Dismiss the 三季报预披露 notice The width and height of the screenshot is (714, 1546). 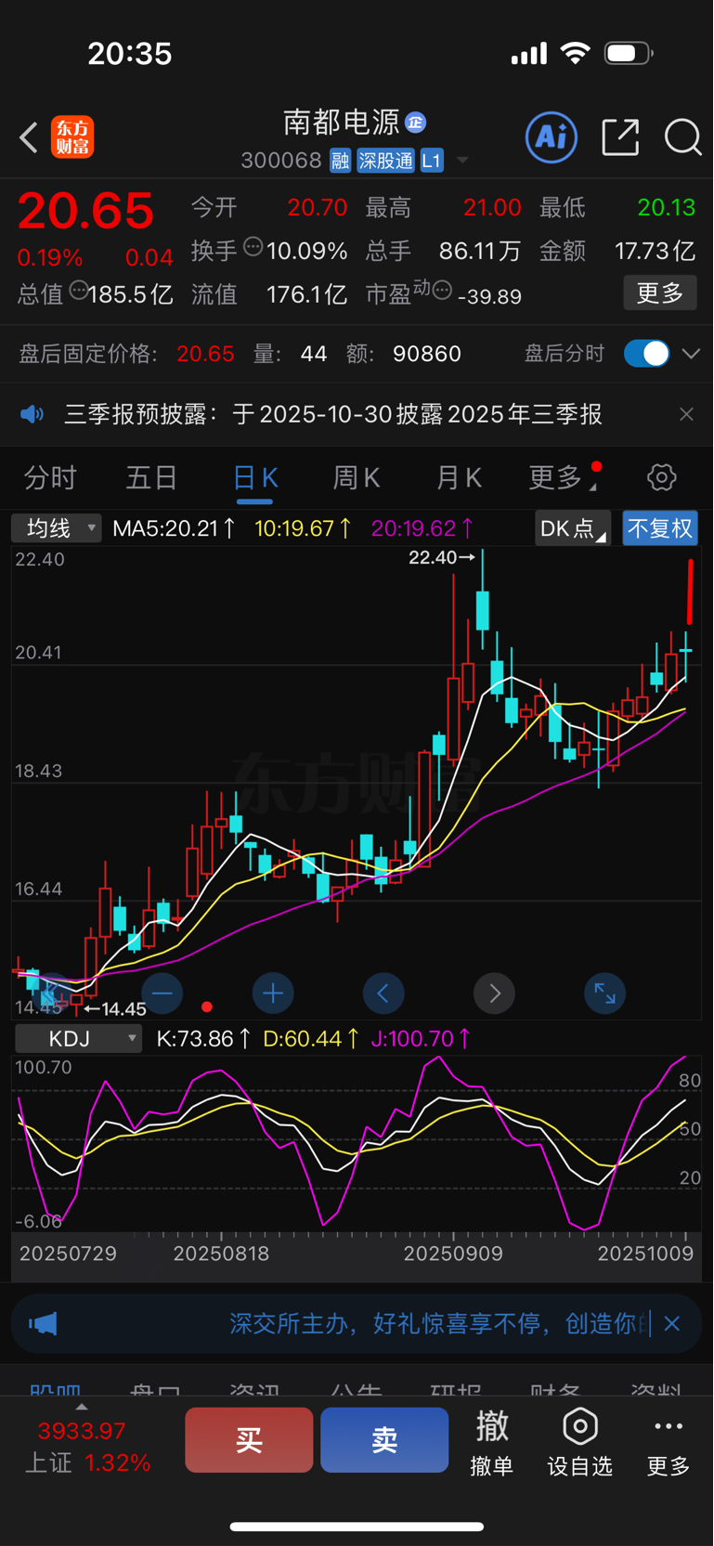pos(686,414)
